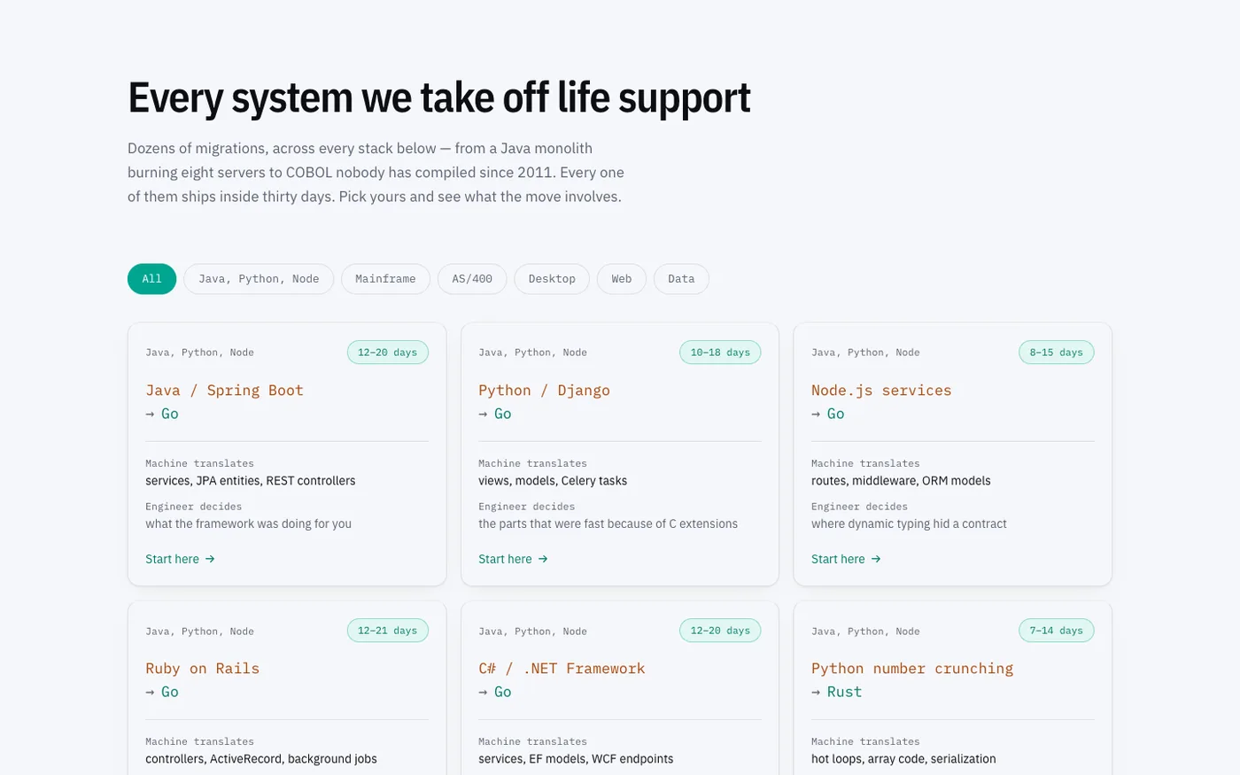Click 'services, EF models, WCF endpoints' text
1240x775 pixels.
point(576,759)
